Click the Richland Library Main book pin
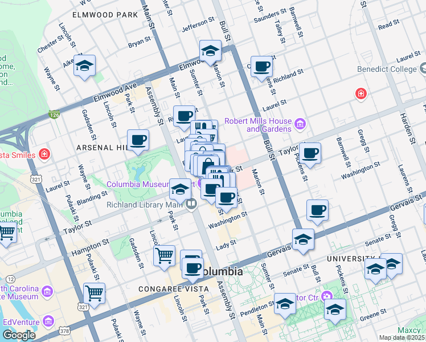 coord(191,204)
